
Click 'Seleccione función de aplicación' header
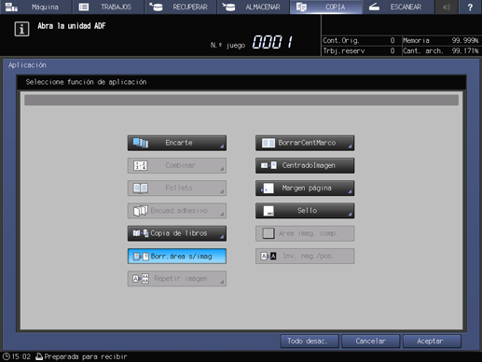click(86, 82)
